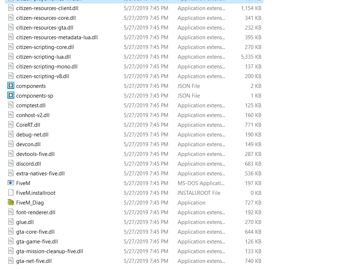Click the citizen-scripting-core.dll file icon

pos(11,47)
